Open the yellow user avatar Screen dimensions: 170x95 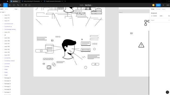153,5
